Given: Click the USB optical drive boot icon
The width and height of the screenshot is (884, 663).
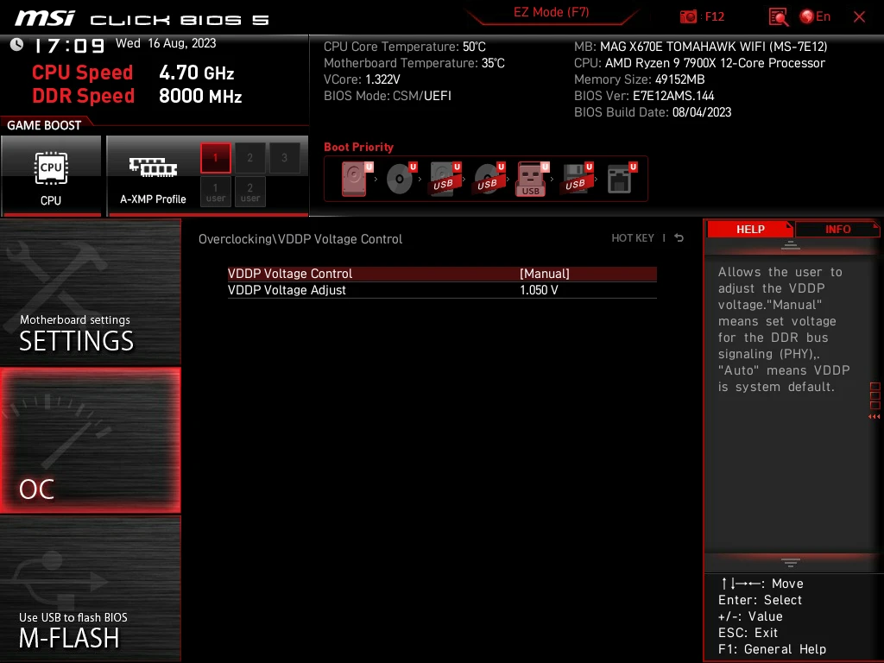Looking at the screenshot, I should click(489, 179).
